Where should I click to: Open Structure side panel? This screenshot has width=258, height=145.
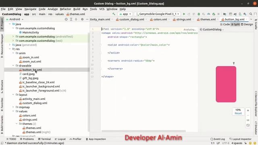(x=2, y=87)
